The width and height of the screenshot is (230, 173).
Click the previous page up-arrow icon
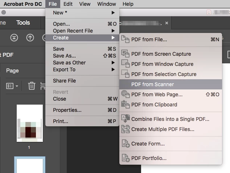(x=30, y=38)
